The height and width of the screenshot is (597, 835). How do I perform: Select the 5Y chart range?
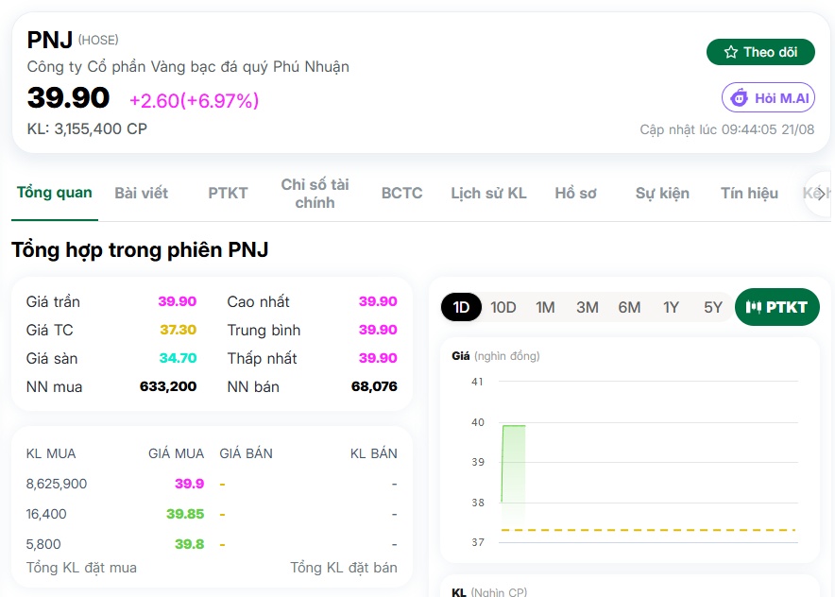tap(713, 307)
